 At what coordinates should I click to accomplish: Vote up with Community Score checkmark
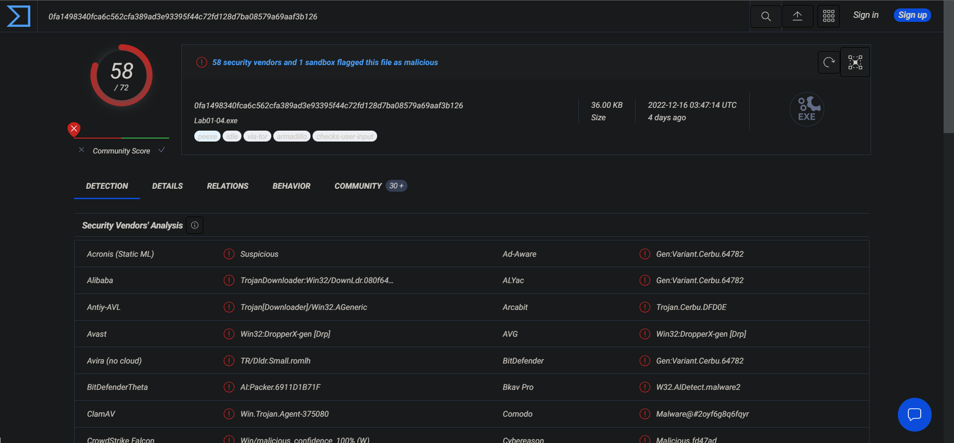point(161,150)
